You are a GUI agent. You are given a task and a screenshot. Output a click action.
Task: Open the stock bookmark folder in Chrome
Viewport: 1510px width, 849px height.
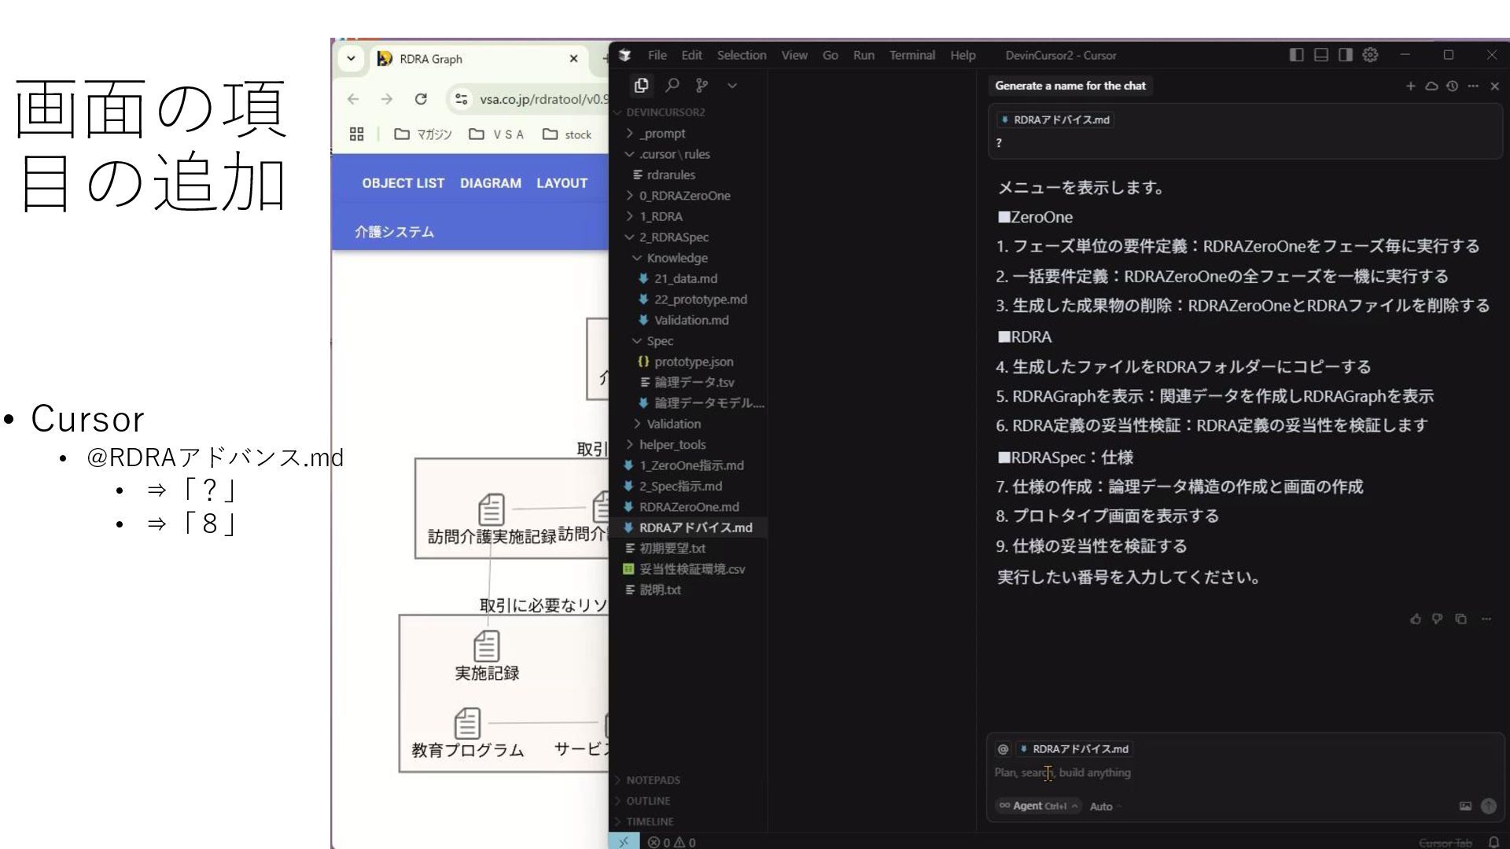(567, 134)
